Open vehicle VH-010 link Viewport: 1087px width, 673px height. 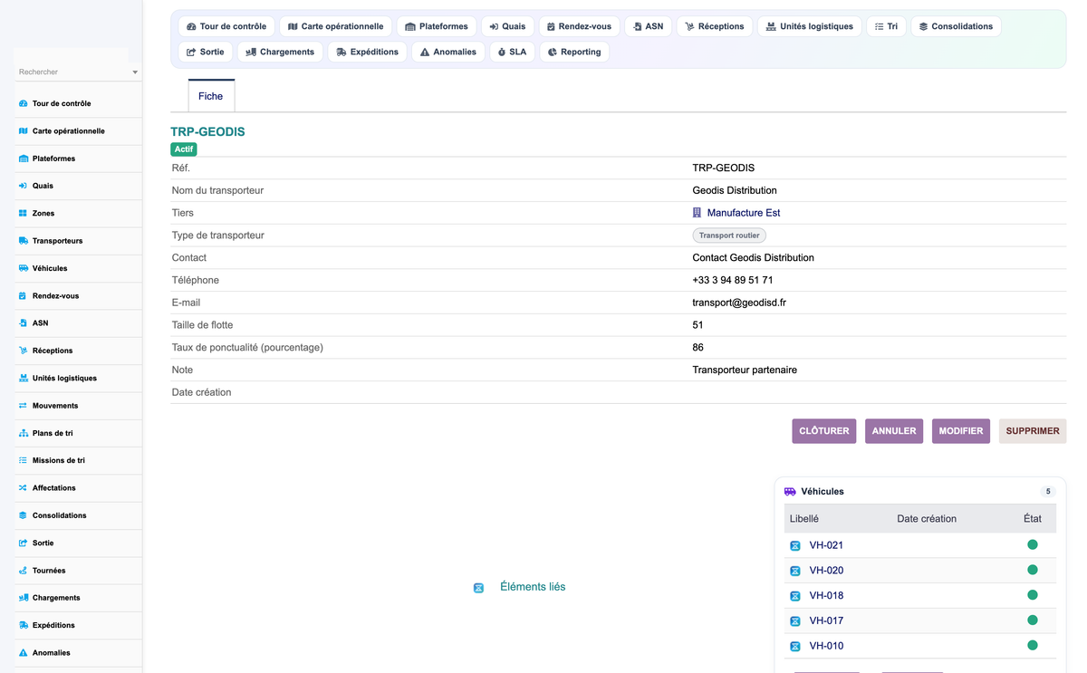pos(826,646)
